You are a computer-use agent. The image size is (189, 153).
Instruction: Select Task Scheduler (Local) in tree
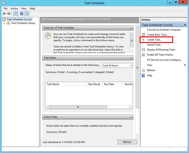pos(19,19)
